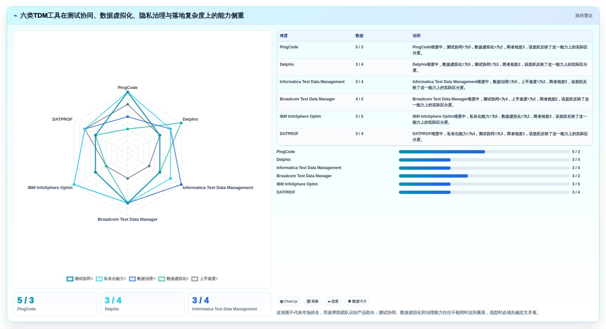The image size is (606, 329).
Task: Click the 3 / 5 value beside the IBM progress bar
Action: pos(576,184)
